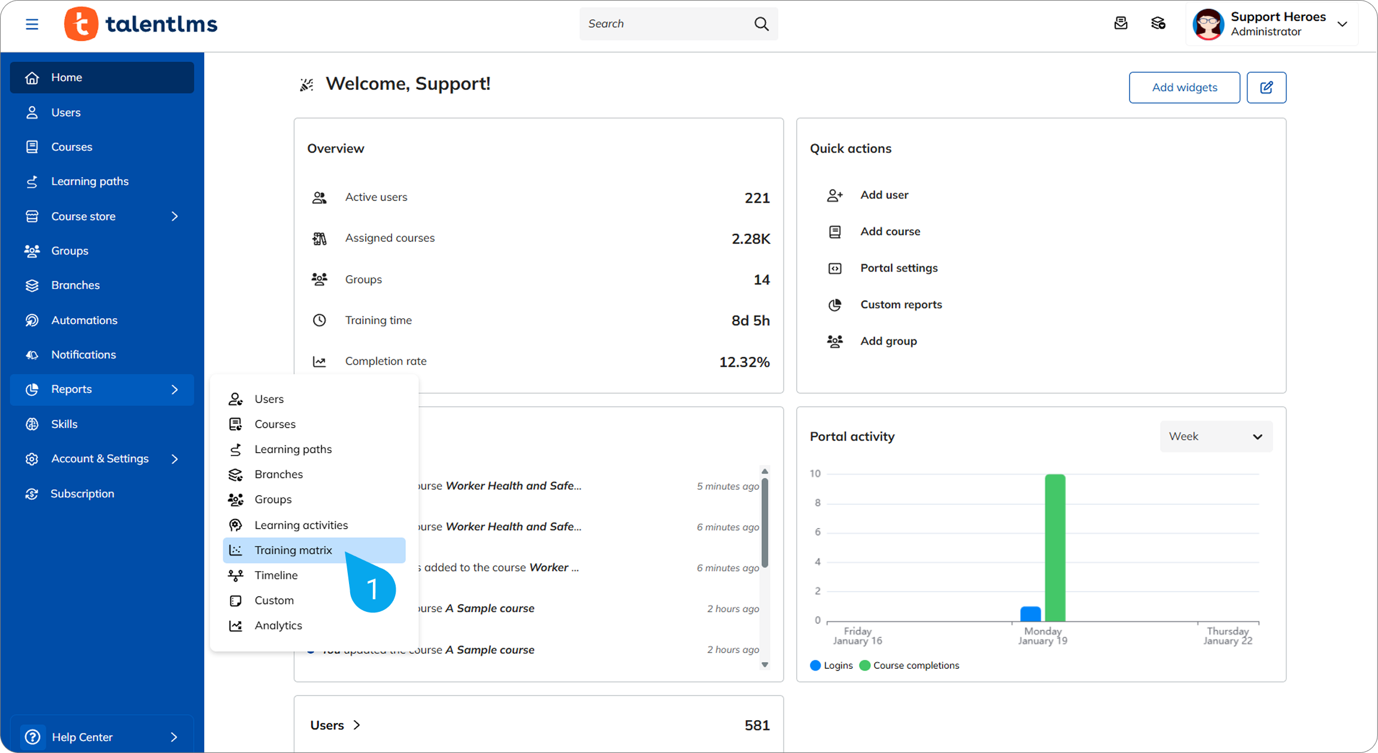1378x753 pixels.
Task: Open the messages inbox icon
Action: pyautogui.click(x=1121, y=23)
